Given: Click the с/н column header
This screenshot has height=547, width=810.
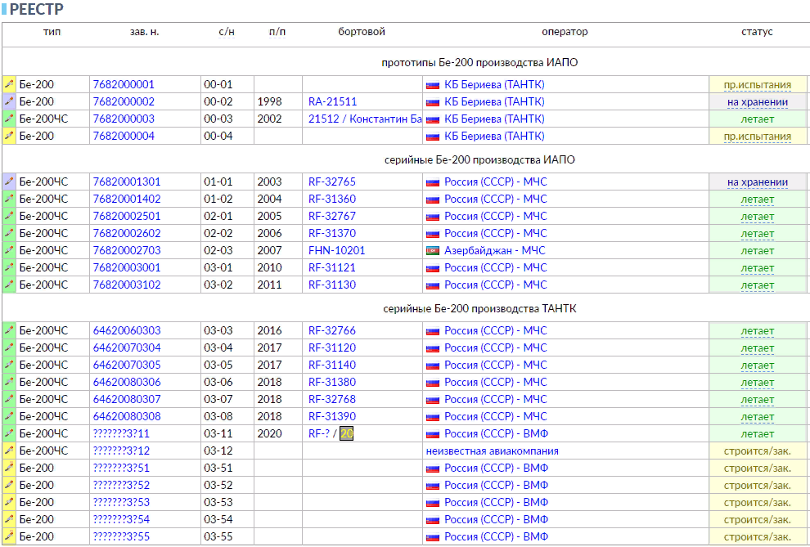Looking at the screenshot, I should click(x=227, y=32).
